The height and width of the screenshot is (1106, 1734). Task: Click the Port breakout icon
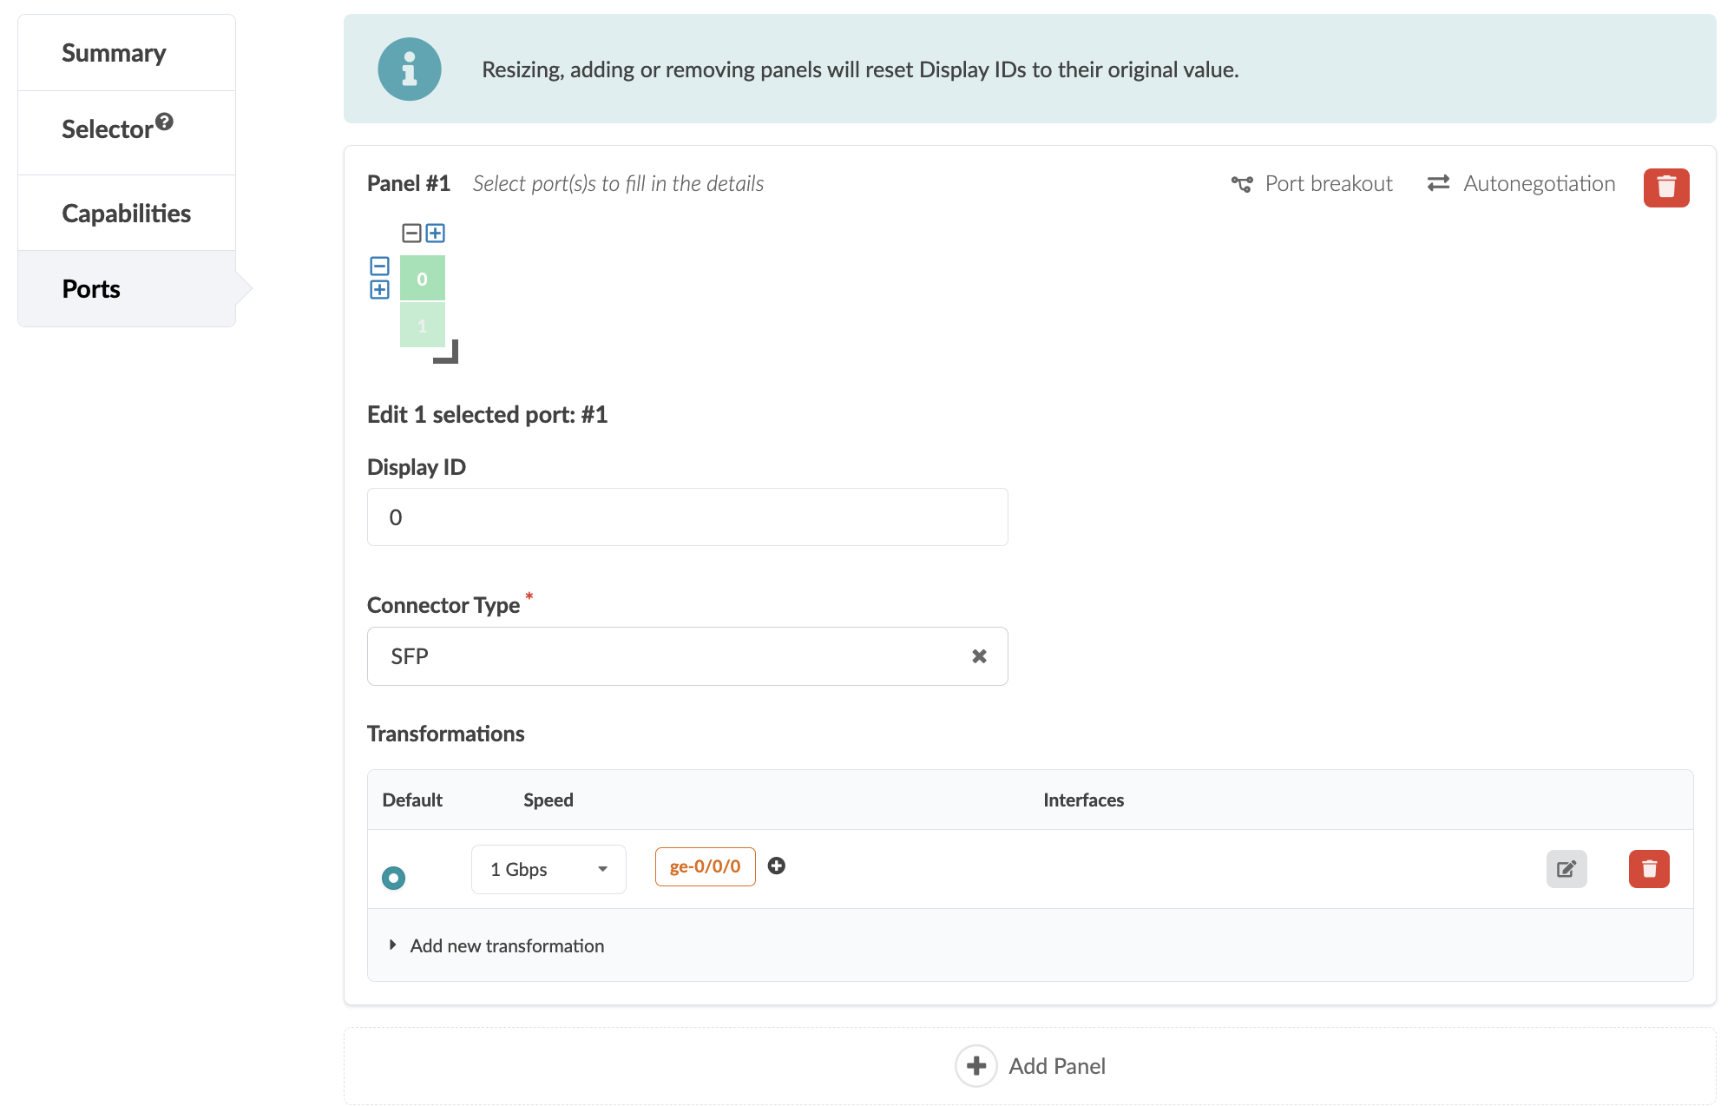(x=1241, y=183)
